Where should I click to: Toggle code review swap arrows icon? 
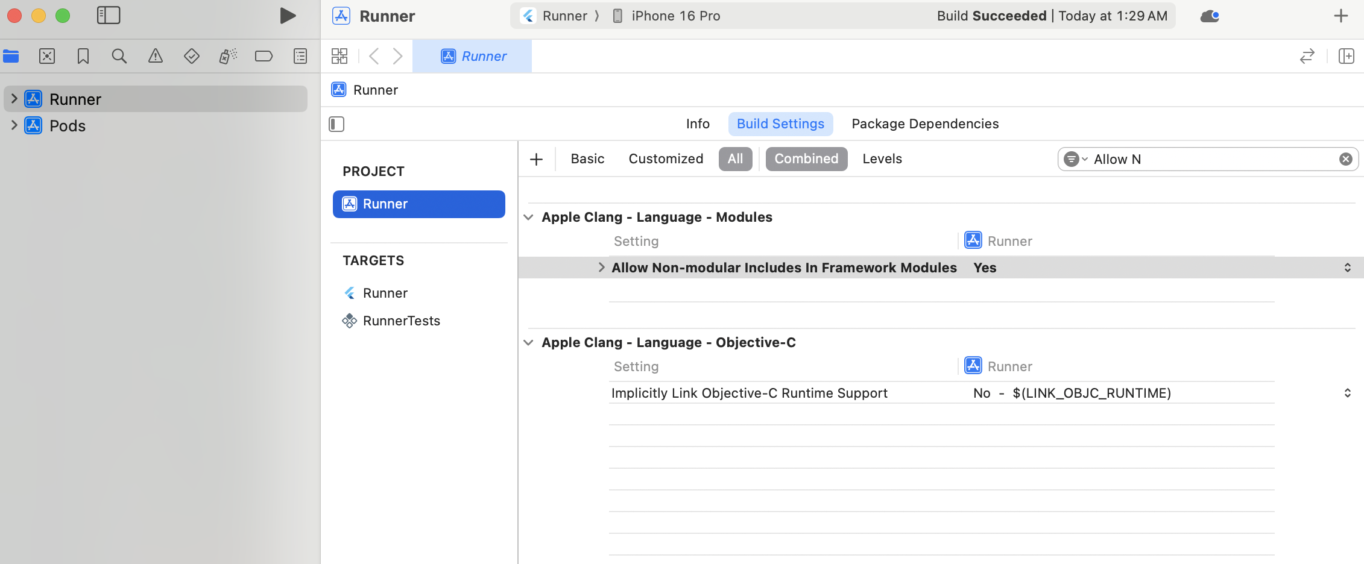(x=1307, y=56)
